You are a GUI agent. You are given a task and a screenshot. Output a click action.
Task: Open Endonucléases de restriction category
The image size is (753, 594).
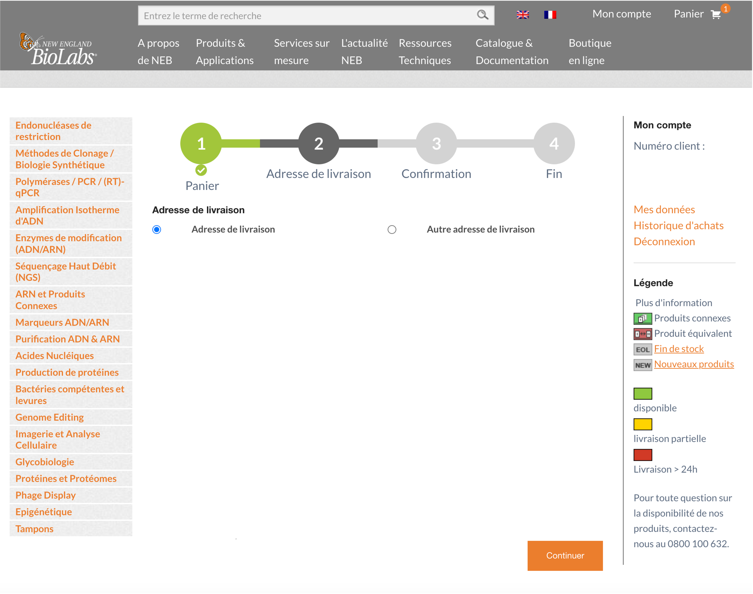coord(71,131)
